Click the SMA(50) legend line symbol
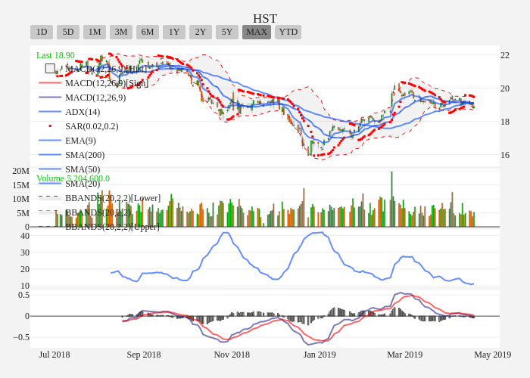 [x=50, y=169]
